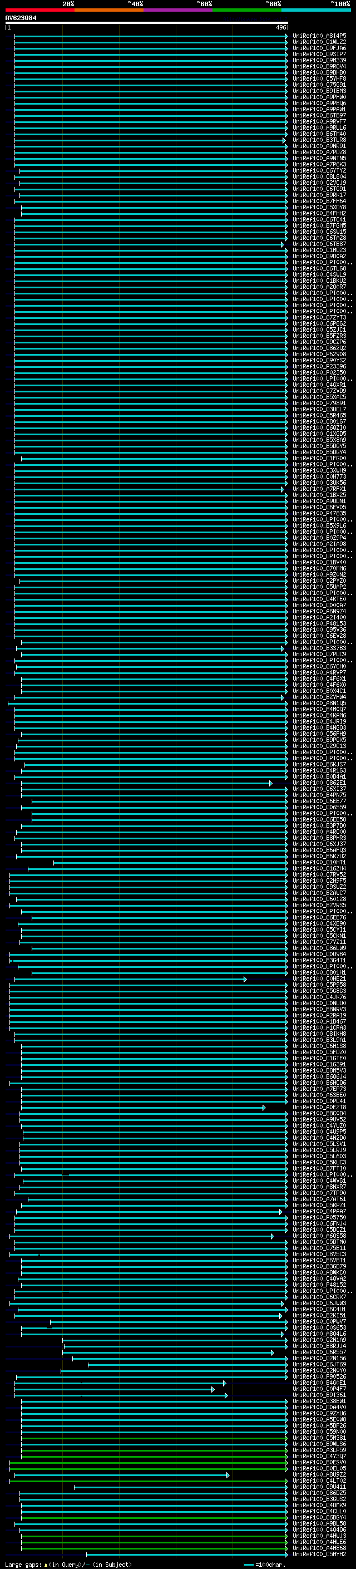Select the UniRef100_B4KAM6 label

point(319,715)
